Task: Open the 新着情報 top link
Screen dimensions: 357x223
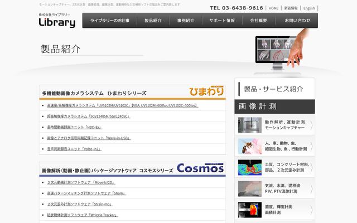Action: [x=291, y=8]
